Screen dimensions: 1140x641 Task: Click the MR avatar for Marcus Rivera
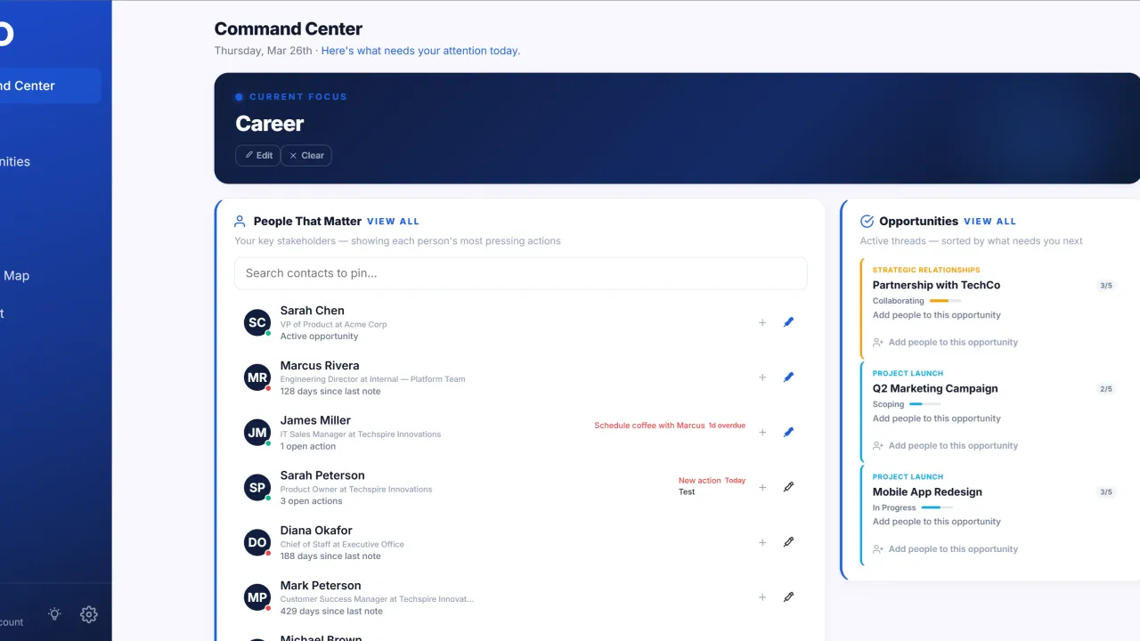tap(257, 377)
